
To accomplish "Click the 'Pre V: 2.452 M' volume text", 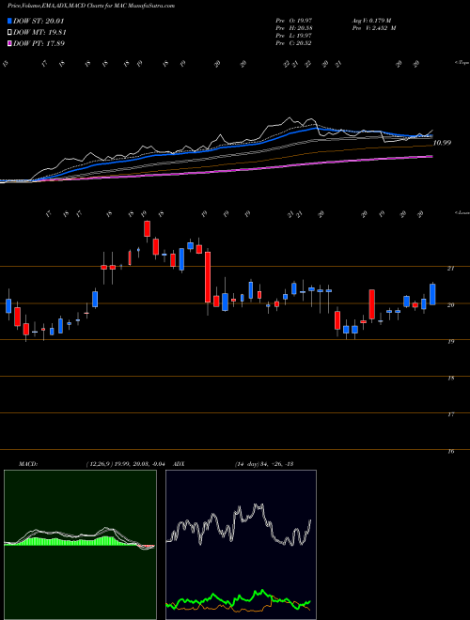I will coord(374,28).
